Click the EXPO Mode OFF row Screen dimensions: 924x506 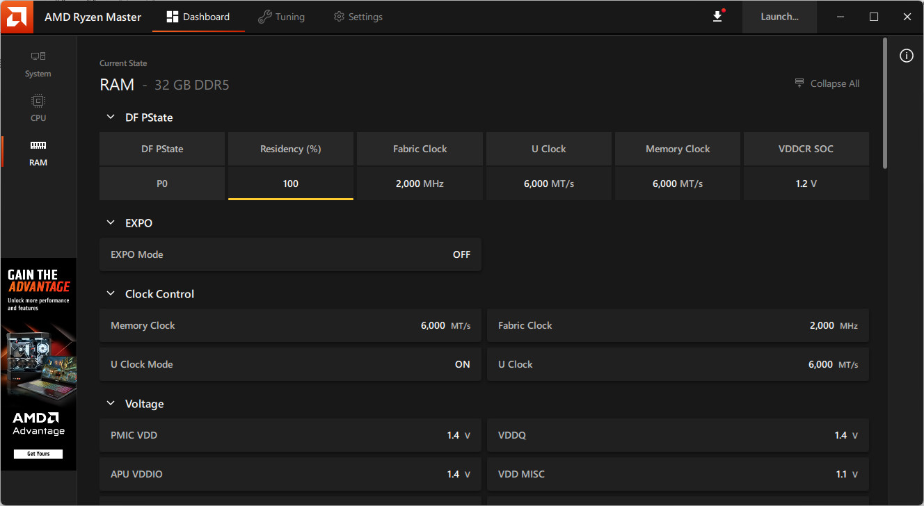tap(290, 254)
